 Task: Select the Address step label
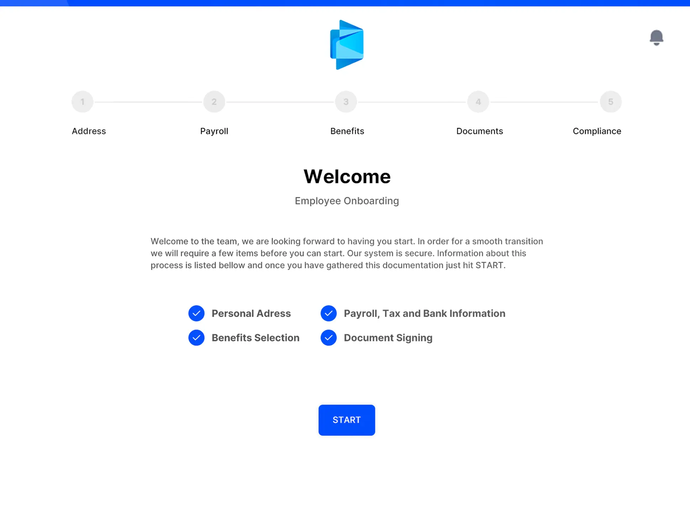89,131
